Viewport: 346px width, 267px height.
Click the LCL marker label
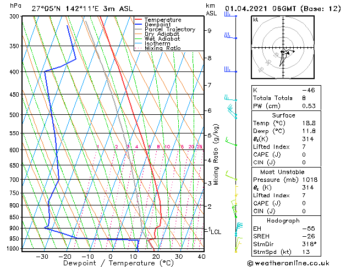click(x=216, y=232)
